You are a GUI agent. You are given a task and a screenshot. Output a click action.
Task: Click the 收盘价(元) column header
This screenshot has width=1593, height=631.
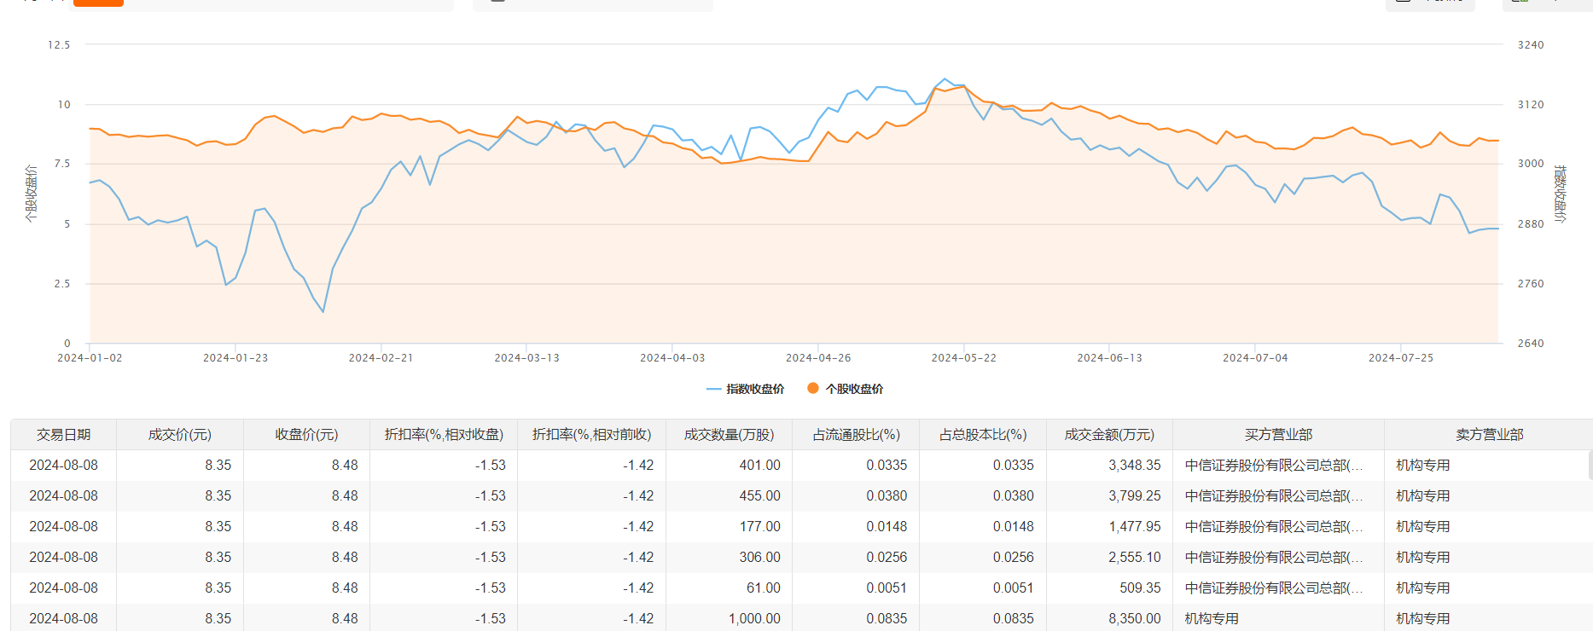(x=306, y=435)
